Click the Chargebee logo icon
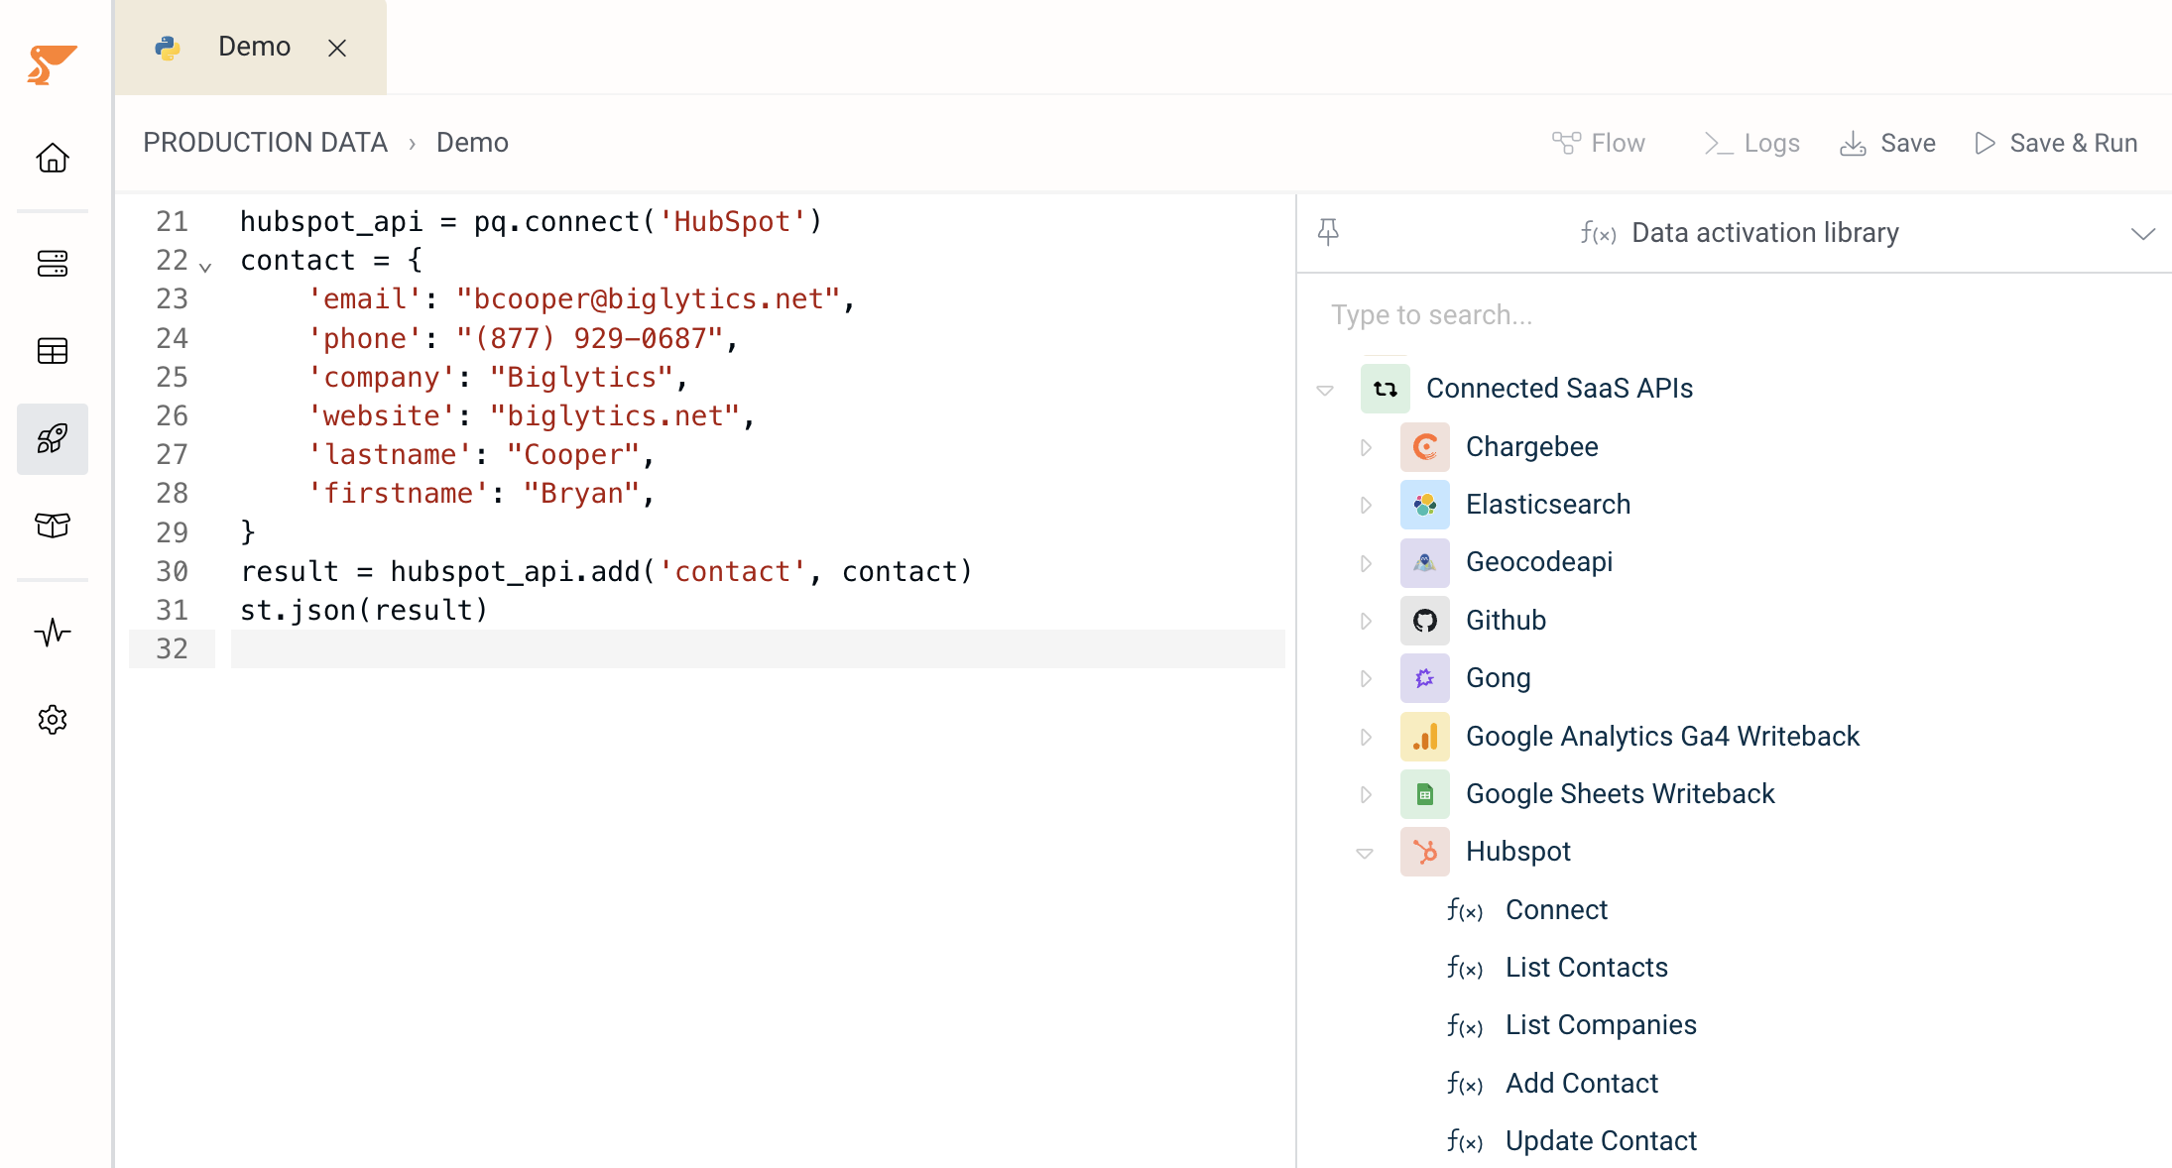This screenshot has width=2172, height=1168. pyautogui.click(x=1425, y=447)
